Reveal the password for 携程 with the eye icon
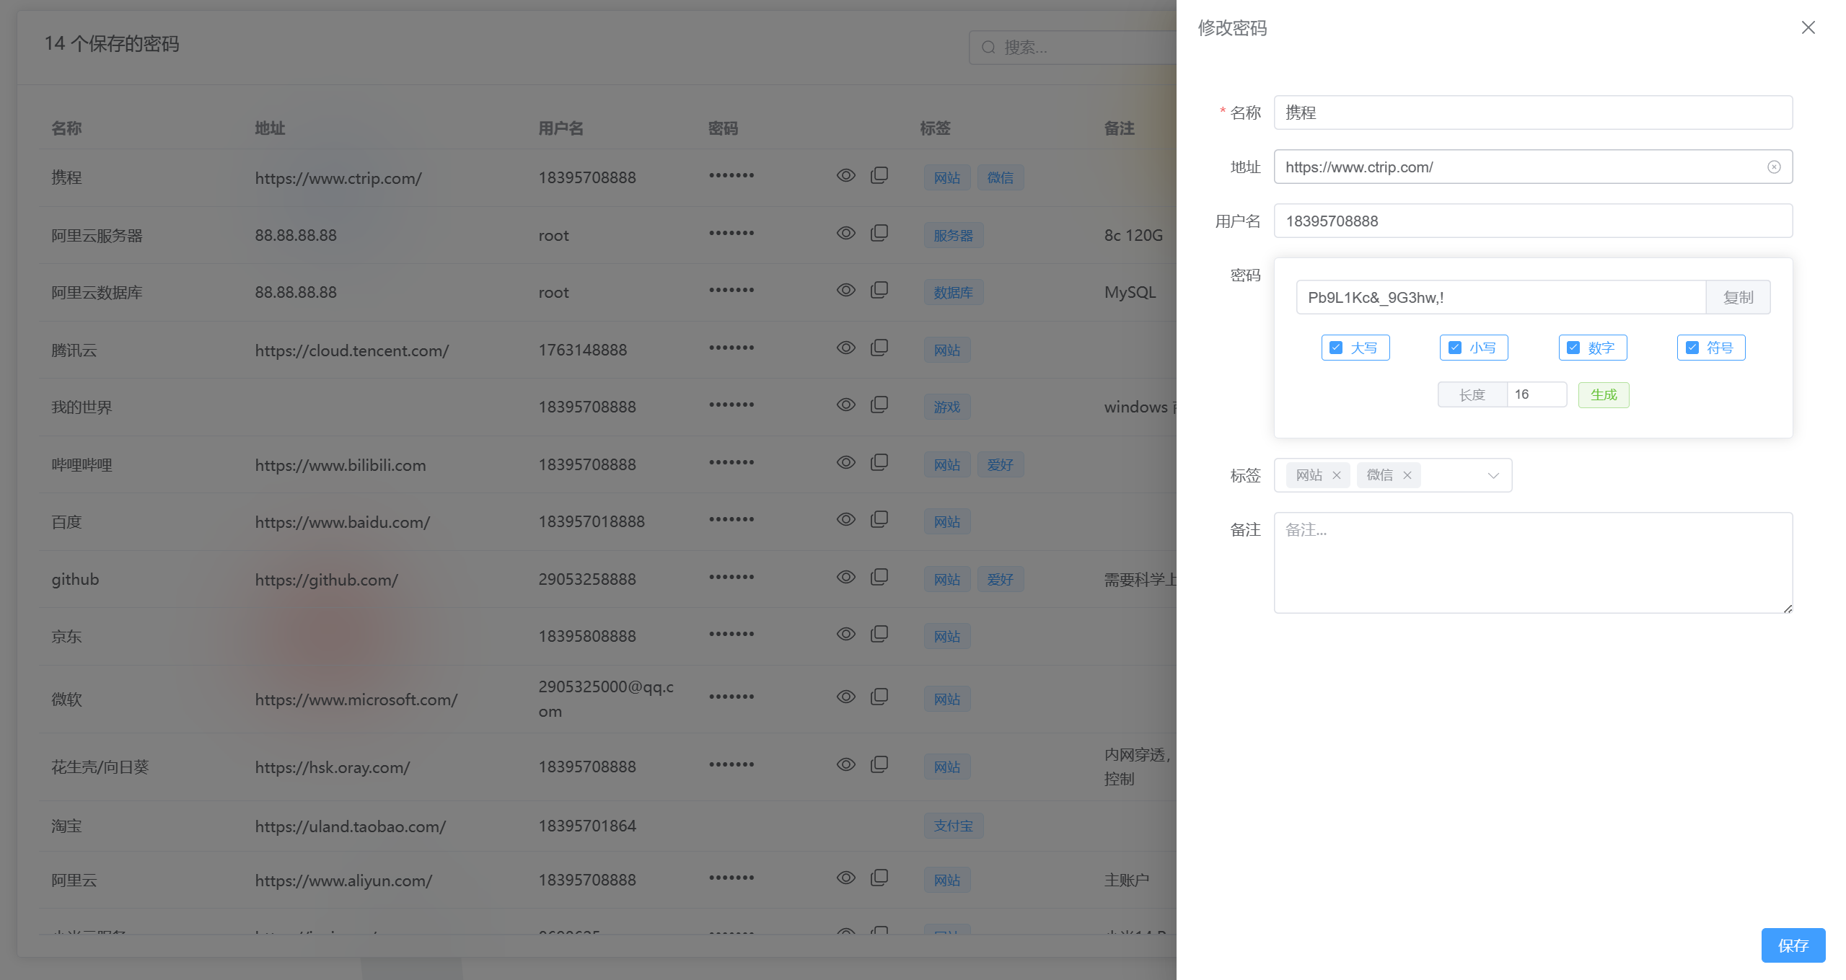This screenshot has height=980, width=1846. pos(845,175)
